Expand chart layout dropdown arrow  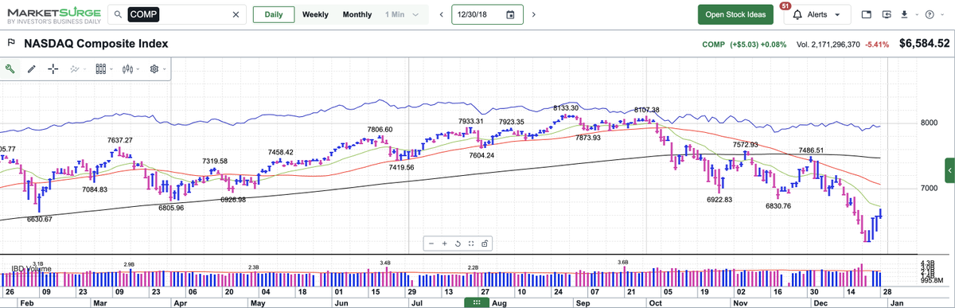click(x=111, y=69)
